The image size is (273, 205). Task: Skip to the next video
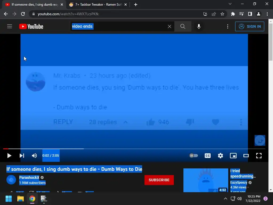(22, 156)
